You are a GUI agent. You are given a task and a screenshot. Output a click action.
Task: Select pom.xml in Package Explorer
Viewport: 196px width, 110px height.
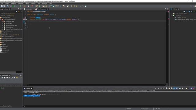click(x=5, y=52)
